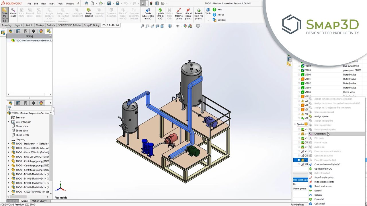
Task: Expand Beschriftungen tree node
Action: 9,122
